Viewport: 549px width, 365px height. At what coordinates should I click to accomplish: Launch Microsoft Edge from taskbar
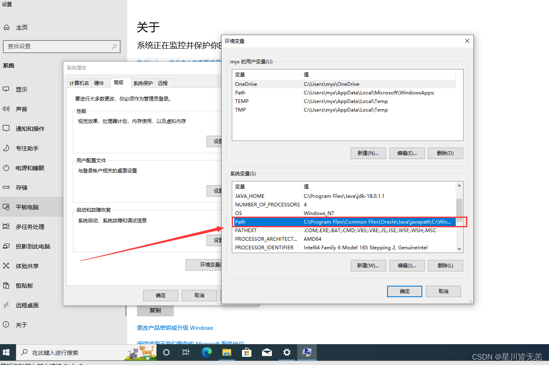(207, 352)
